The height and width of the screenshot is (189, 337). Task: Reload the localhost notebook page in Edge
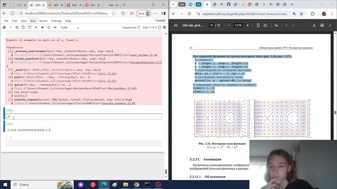click(13, 13)
